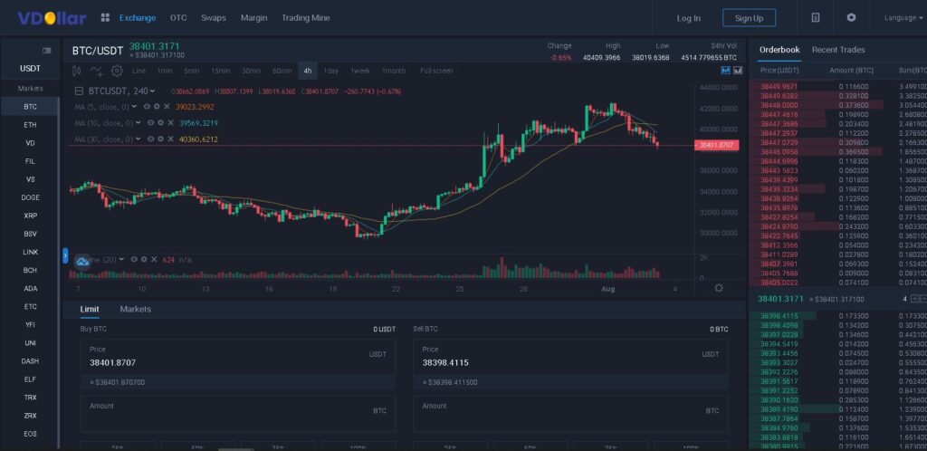Collapse the markets sidebar panel icon

click(x=47, y=50)
